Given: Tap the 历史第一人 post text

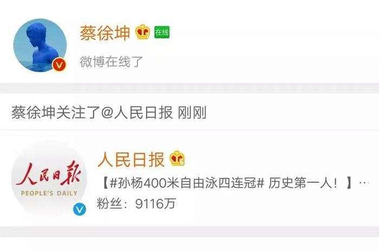Looking at the screenshot, I should (303, 183).
